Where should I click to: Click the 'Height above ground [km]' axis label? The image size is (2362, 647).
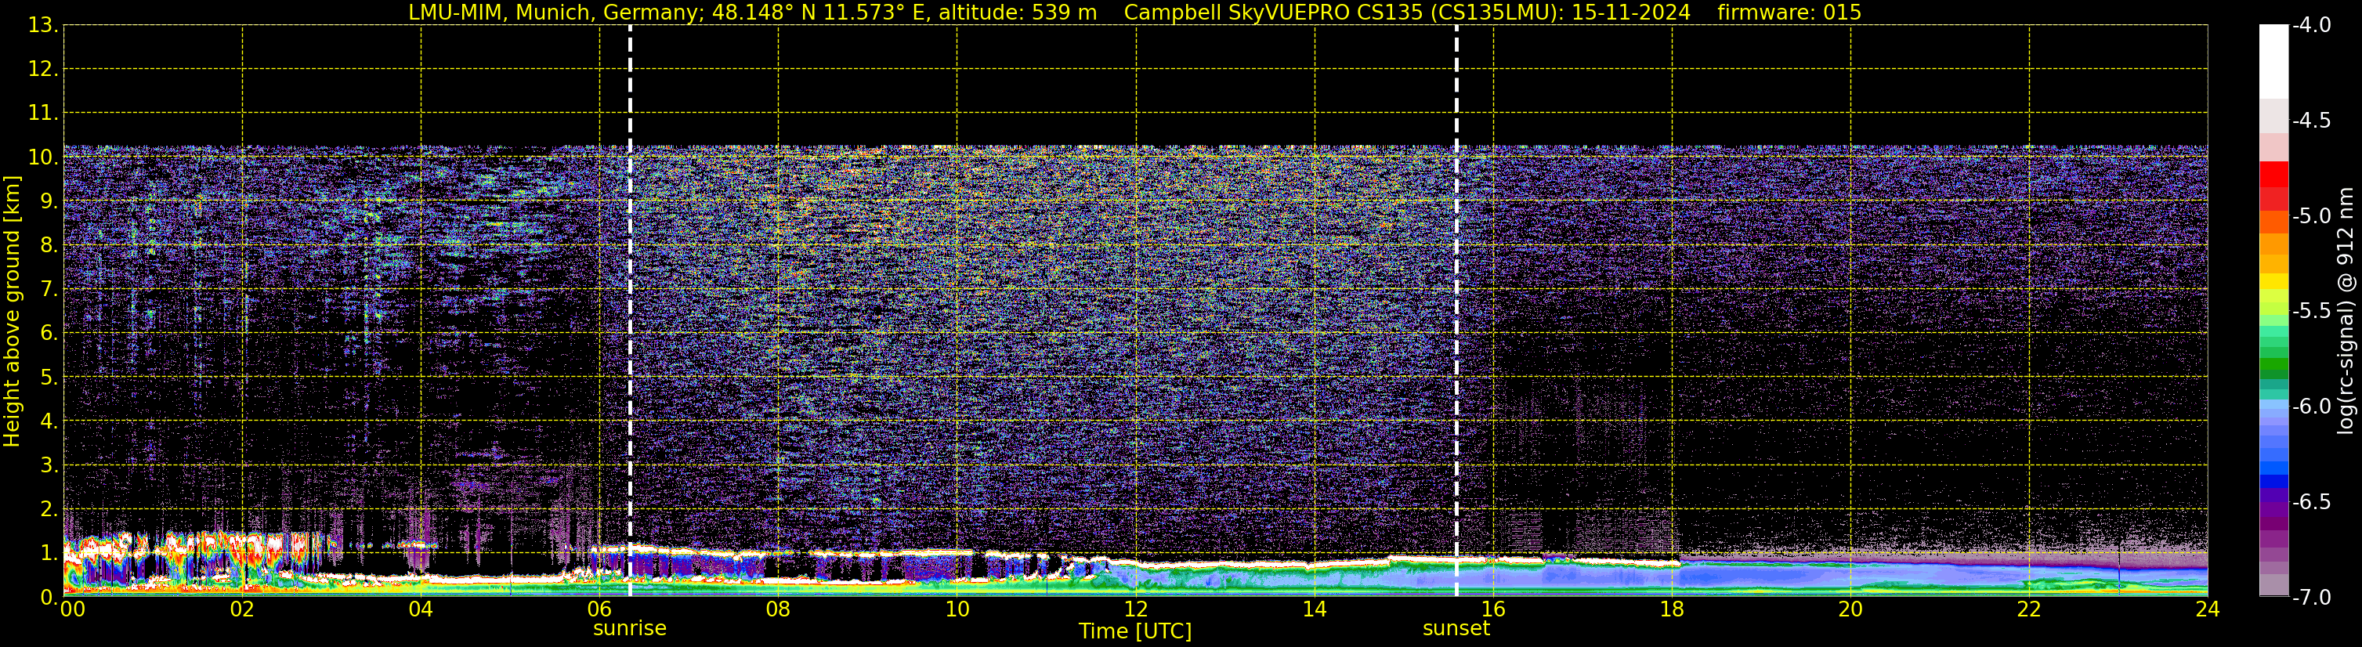tap(12, 311)
